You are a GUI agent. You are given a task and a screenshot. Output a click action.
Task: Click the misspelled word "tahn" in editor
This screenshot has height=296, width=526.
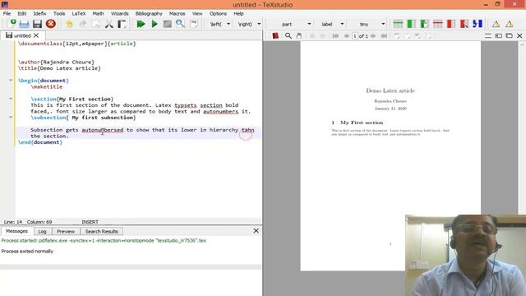point(248,130)
